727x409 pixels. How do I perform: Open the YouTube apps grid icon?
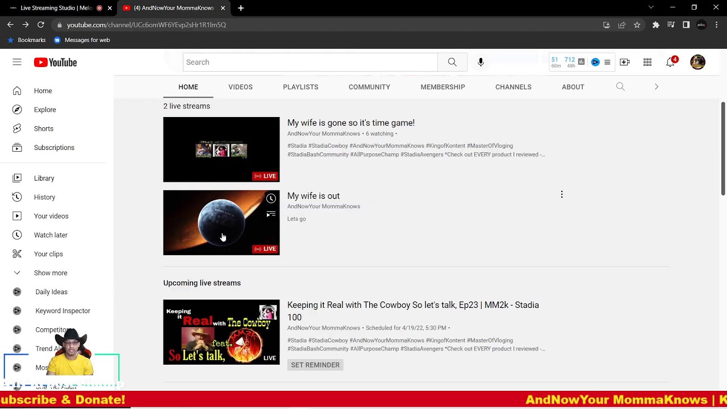[647, 62]
